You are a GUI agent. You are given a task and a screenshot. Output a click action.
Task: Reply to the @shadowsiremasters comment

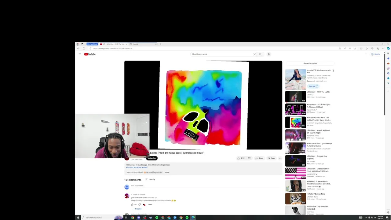click(x=150, y=204)
